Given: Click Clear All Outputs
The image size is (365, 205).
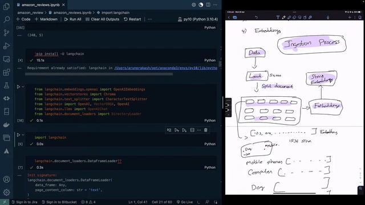Looking at the screenshot, I should tap(103, 19).
